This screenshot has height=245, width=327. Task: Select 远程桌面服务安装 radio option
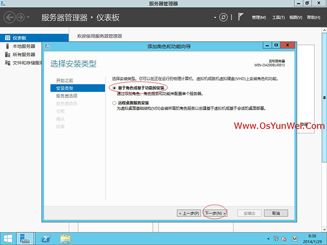pyautogui.click(x=114, y=103)
